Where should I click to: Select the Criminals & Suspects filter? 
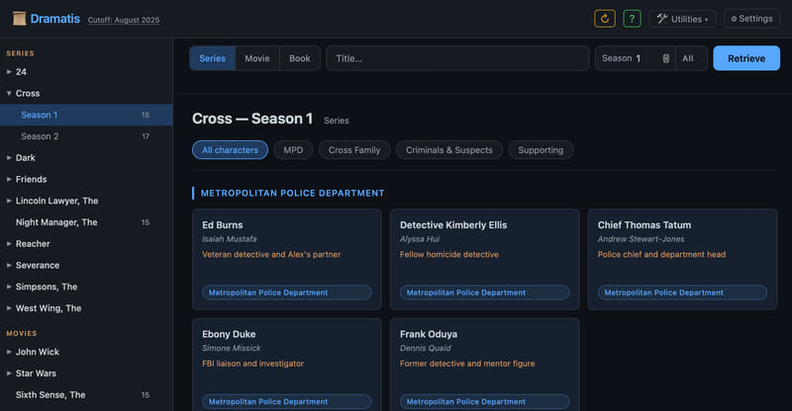448,150
